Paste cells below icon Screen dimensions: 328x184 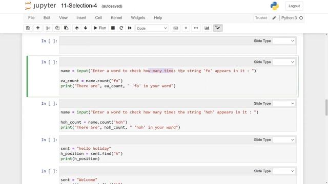(x=66, y=28)
